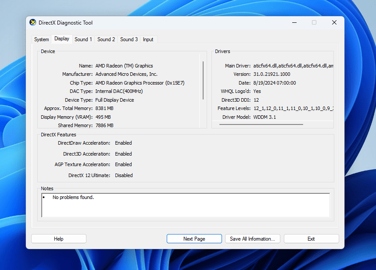Switch to the System tab
The image size is (376, 270).
(41, 39)
